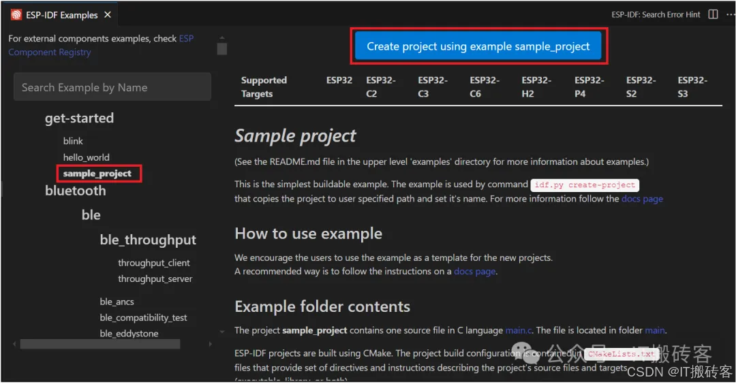
Task: Click the ESP32-S2 target header
Action: click(x=641, y=86)
